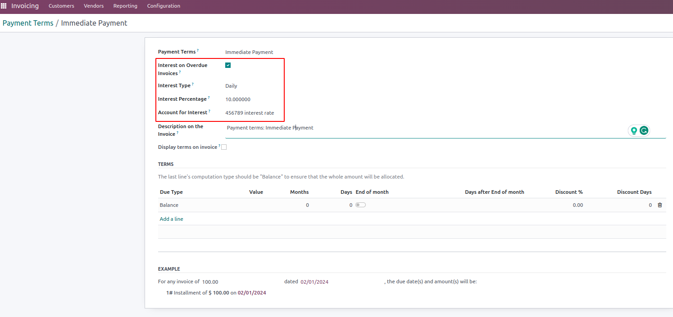This screenshot has height=317, width=673.
Task: Open the Configuration menu
Action: click(164, 6)
